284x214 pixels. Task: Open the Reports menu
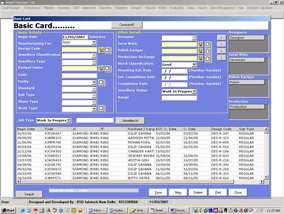pyautogui.click(x=150, y=8)
